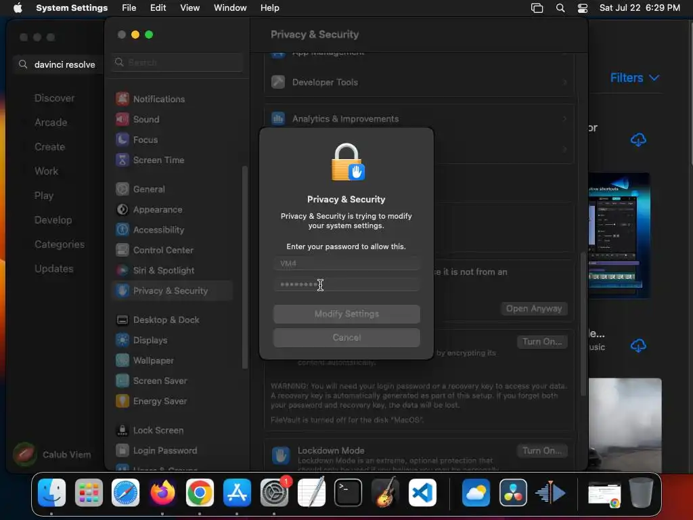Screen dimensions: 693x520
Task: Select Privacy & Security hand icon
Action: click(122, 290)
